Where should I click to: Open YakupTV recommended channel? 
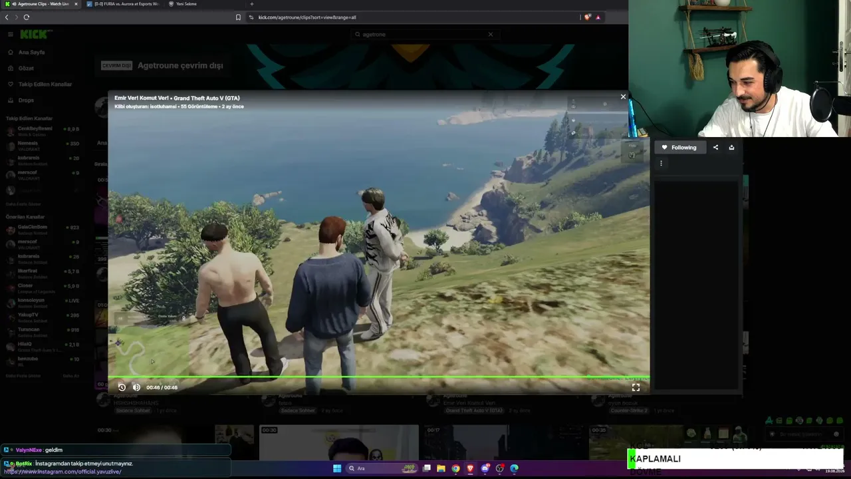pyautogui.click(x=43, y=317)
